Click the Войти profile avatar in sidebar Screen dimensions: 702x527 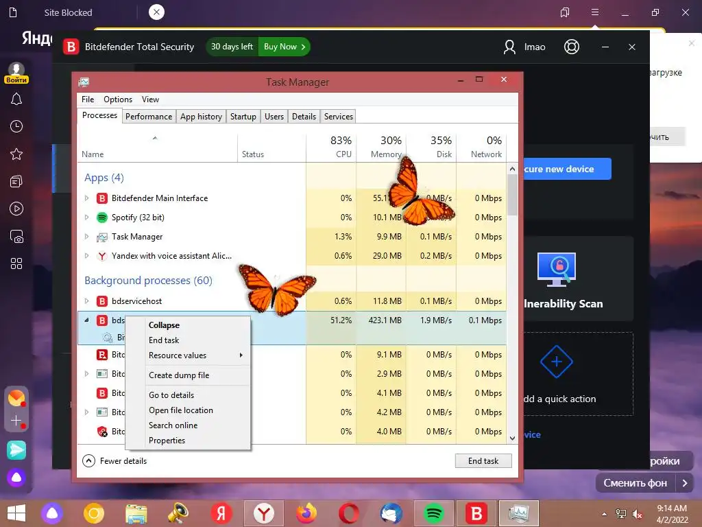coord(16,73)
